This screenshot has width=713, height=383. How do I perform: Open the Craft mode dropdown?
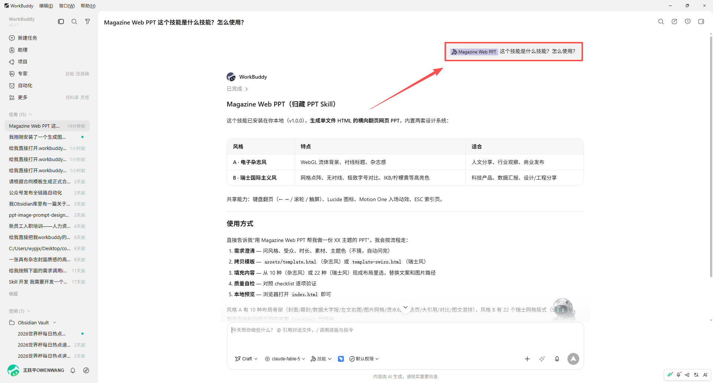tap(246, 359)
